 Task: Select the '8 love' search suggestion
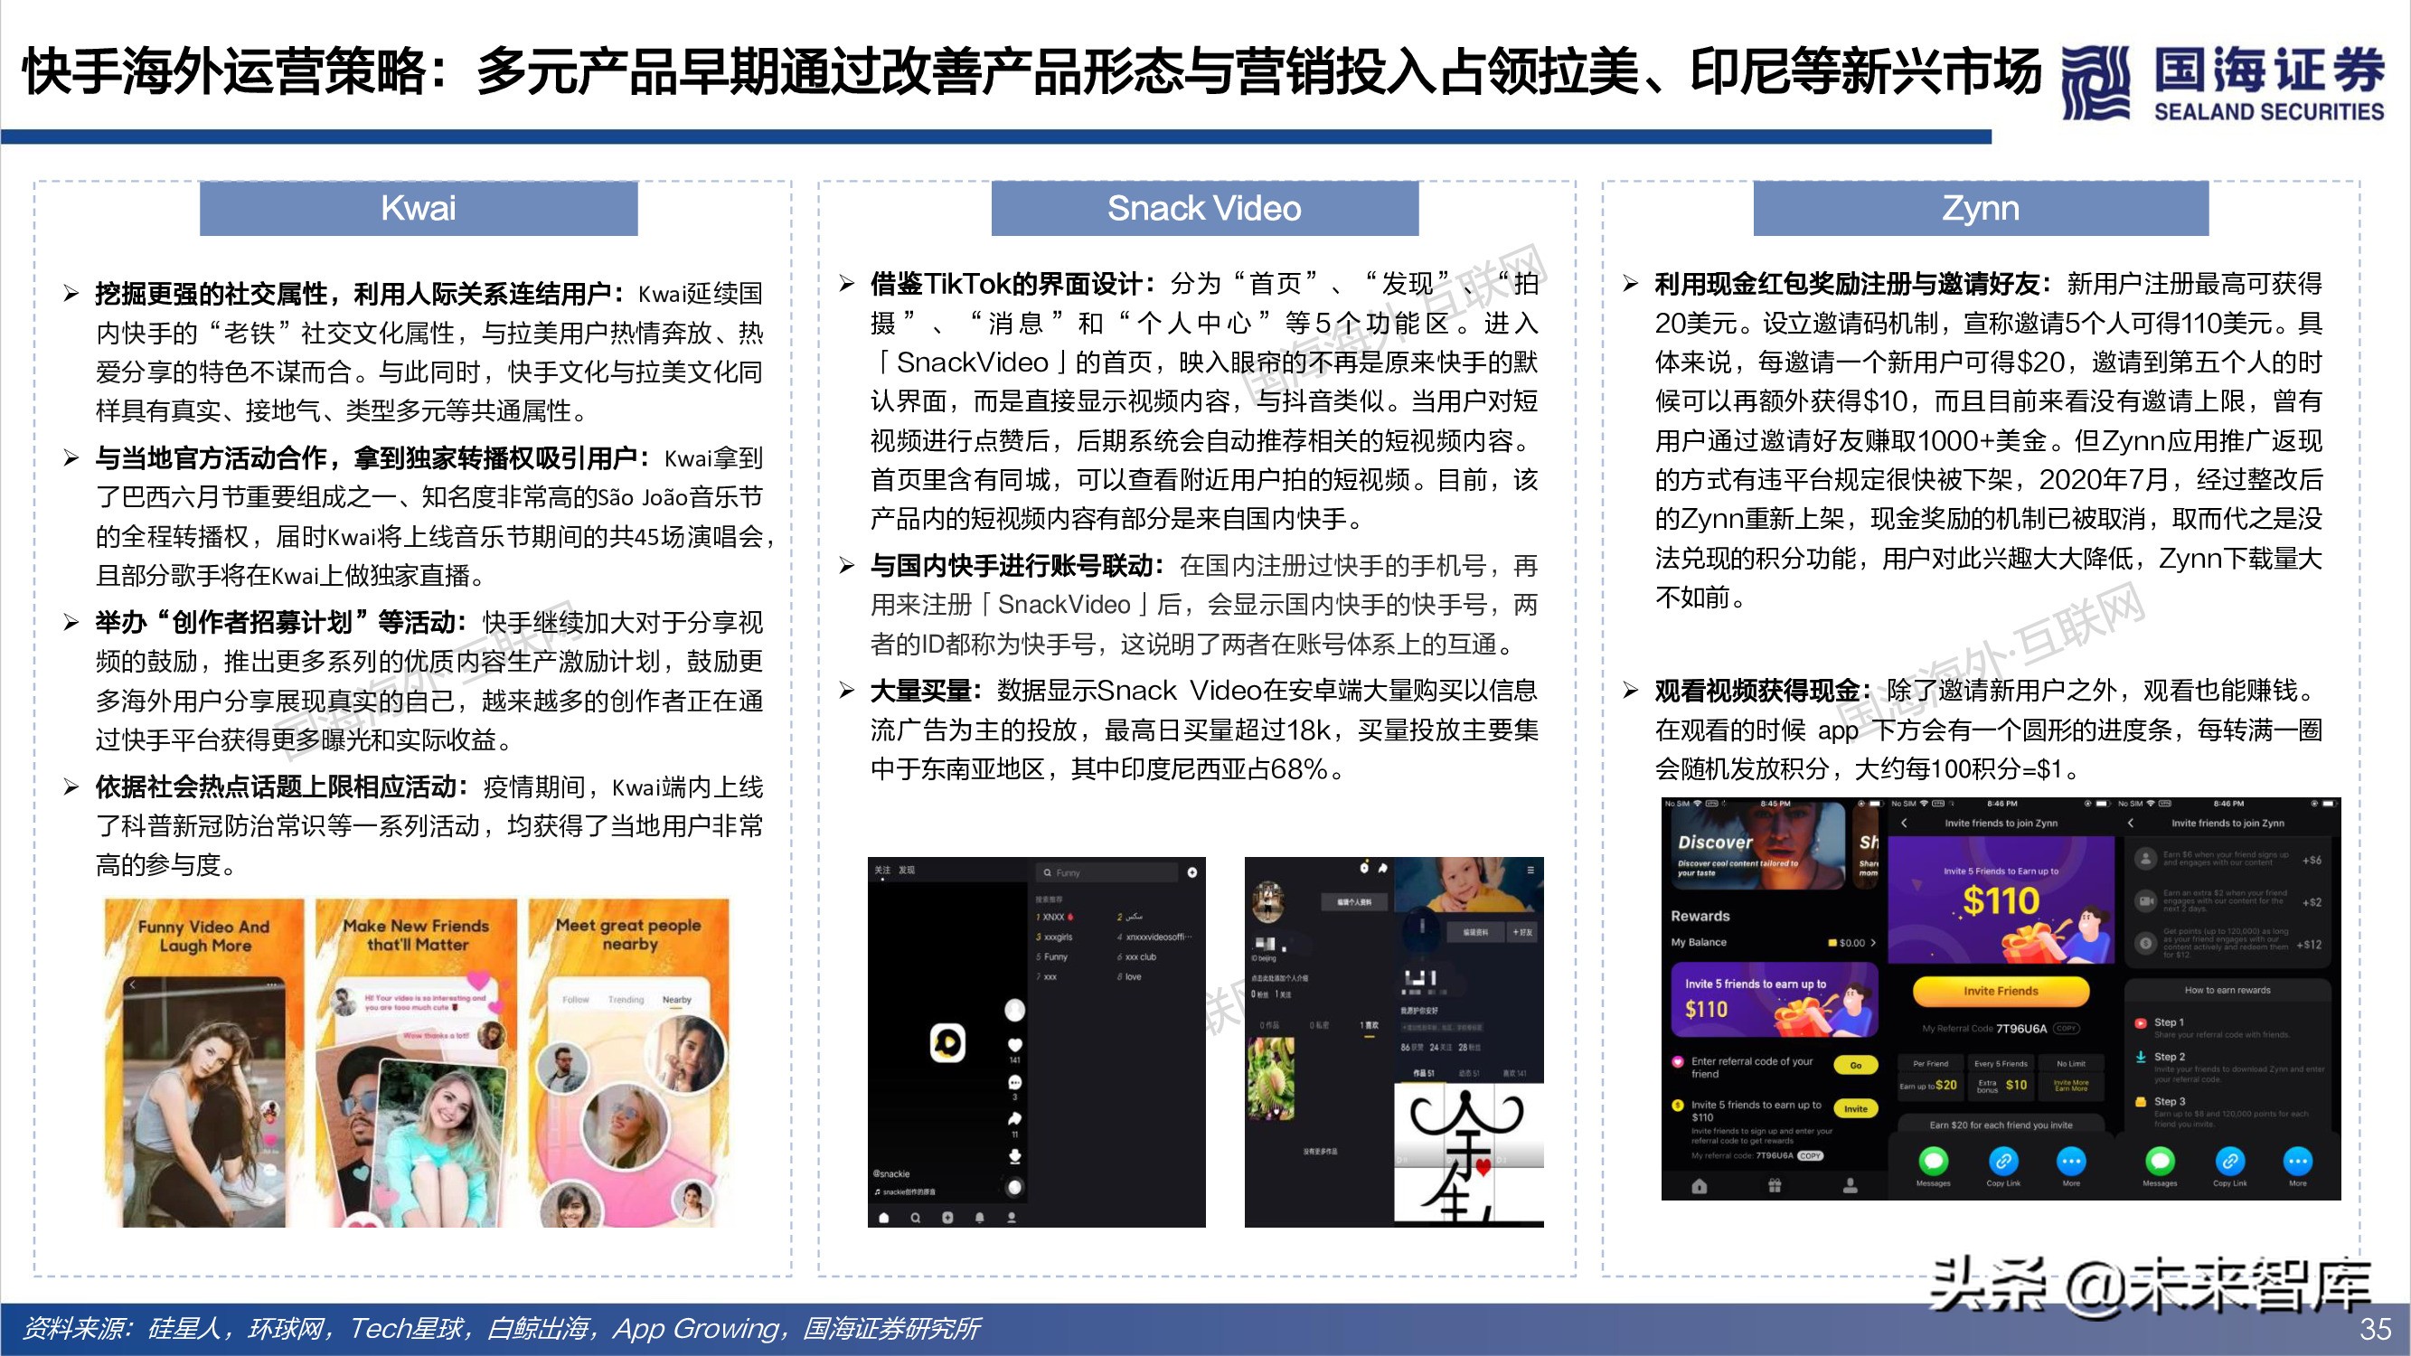tap(1130, 977)
